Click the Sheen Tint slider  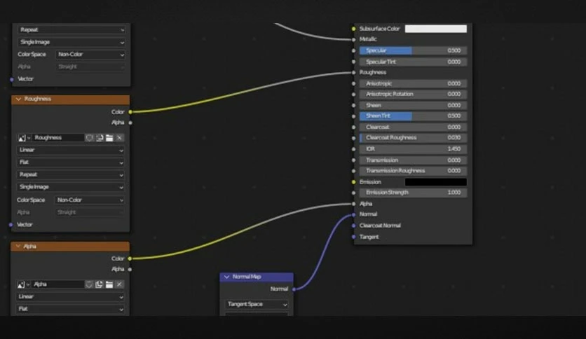tap(413, 116)
